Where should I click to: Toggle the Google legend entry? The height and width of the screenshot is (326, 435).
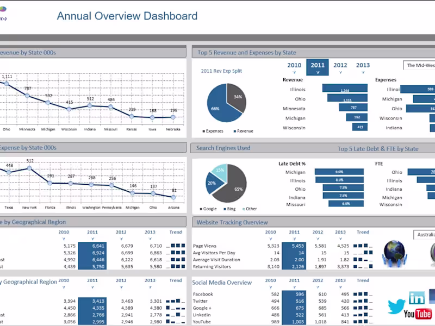tap(209, 209)
